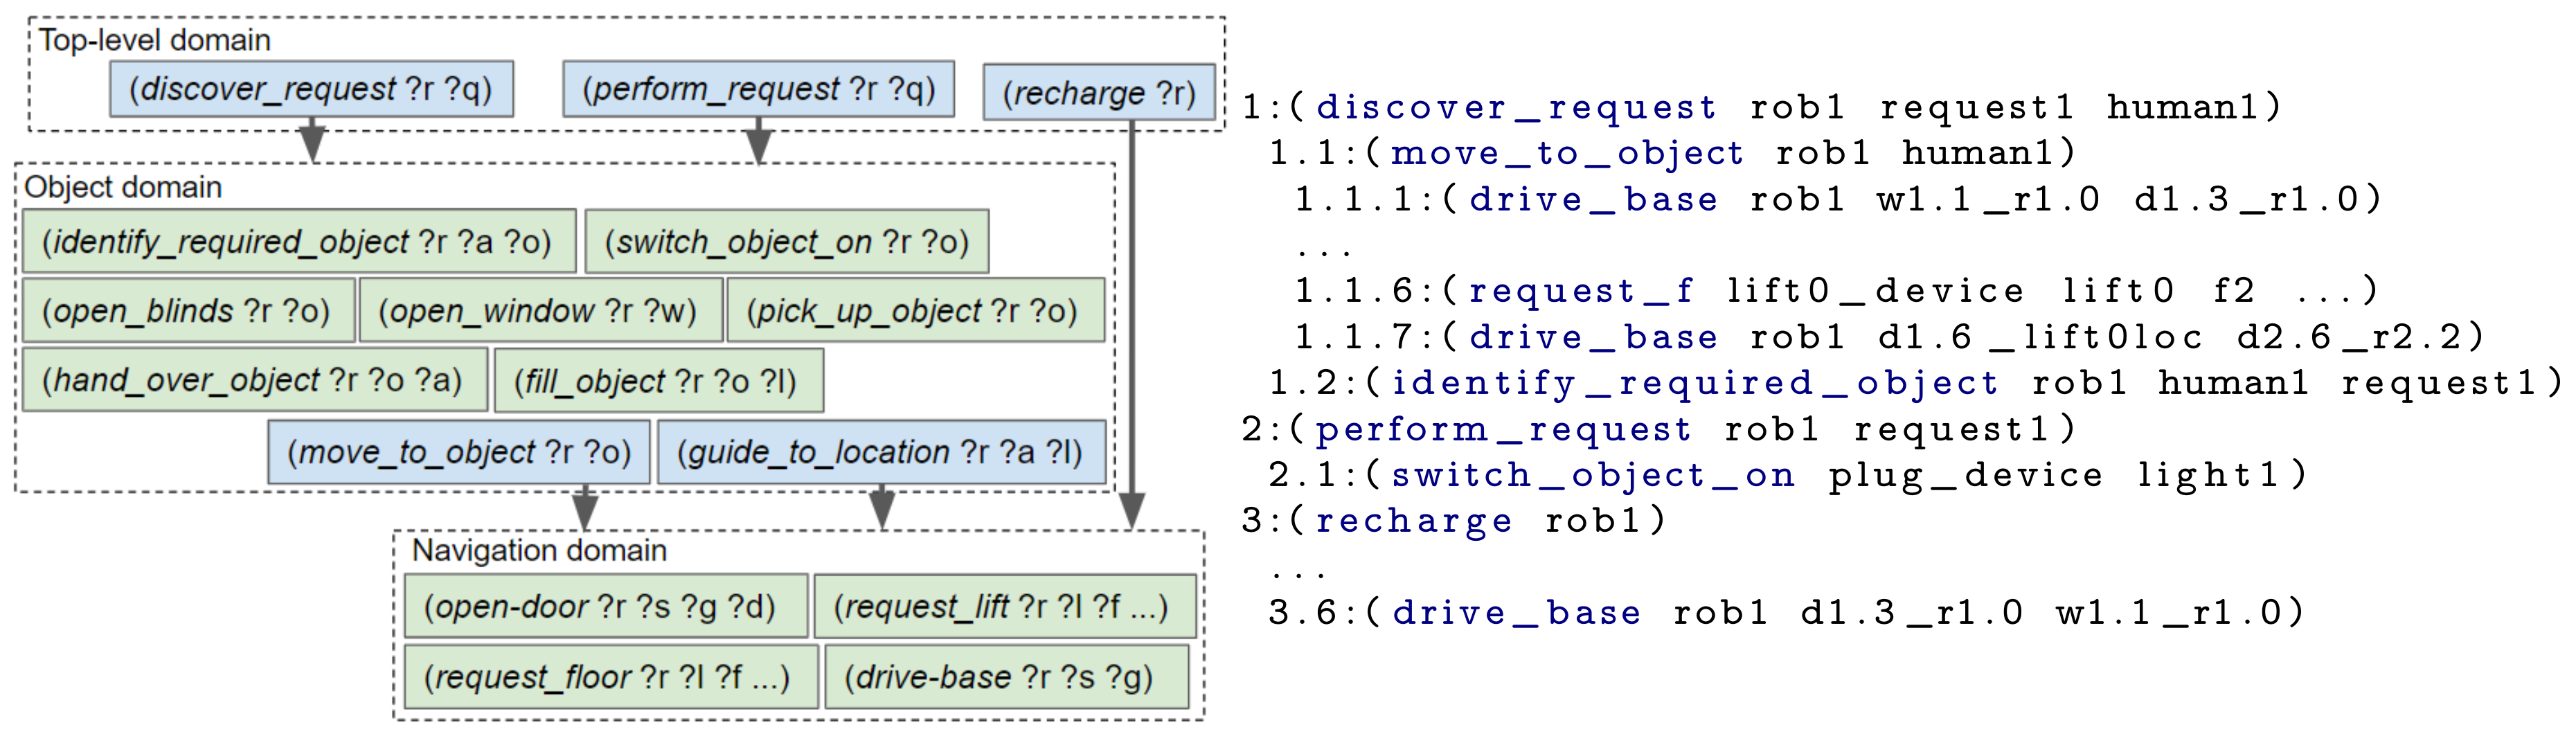Viewport: 2576px width, 734px height.
Task: Click the blue move_to_object ?r ?o box
Action: 459,452
